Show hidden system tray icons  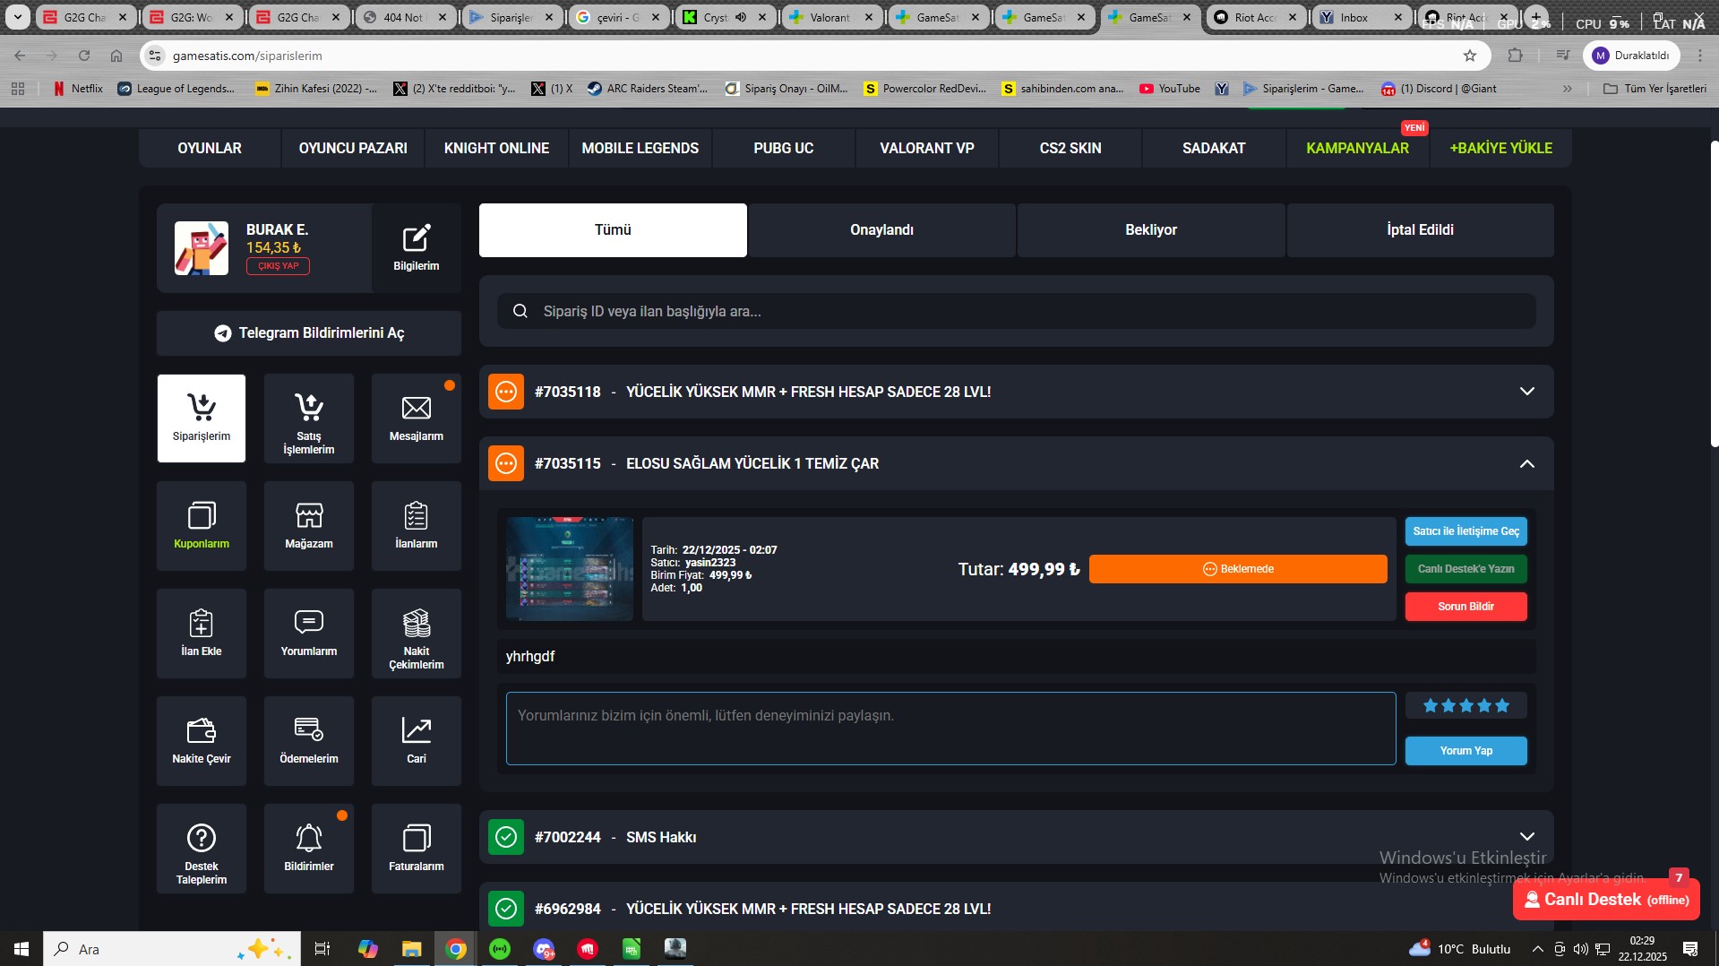(x=1537, y=949)
